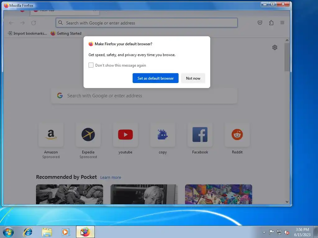318x238 pixels.
Task: Click Firefox taskbar button
Action: (x=85, y=232)
